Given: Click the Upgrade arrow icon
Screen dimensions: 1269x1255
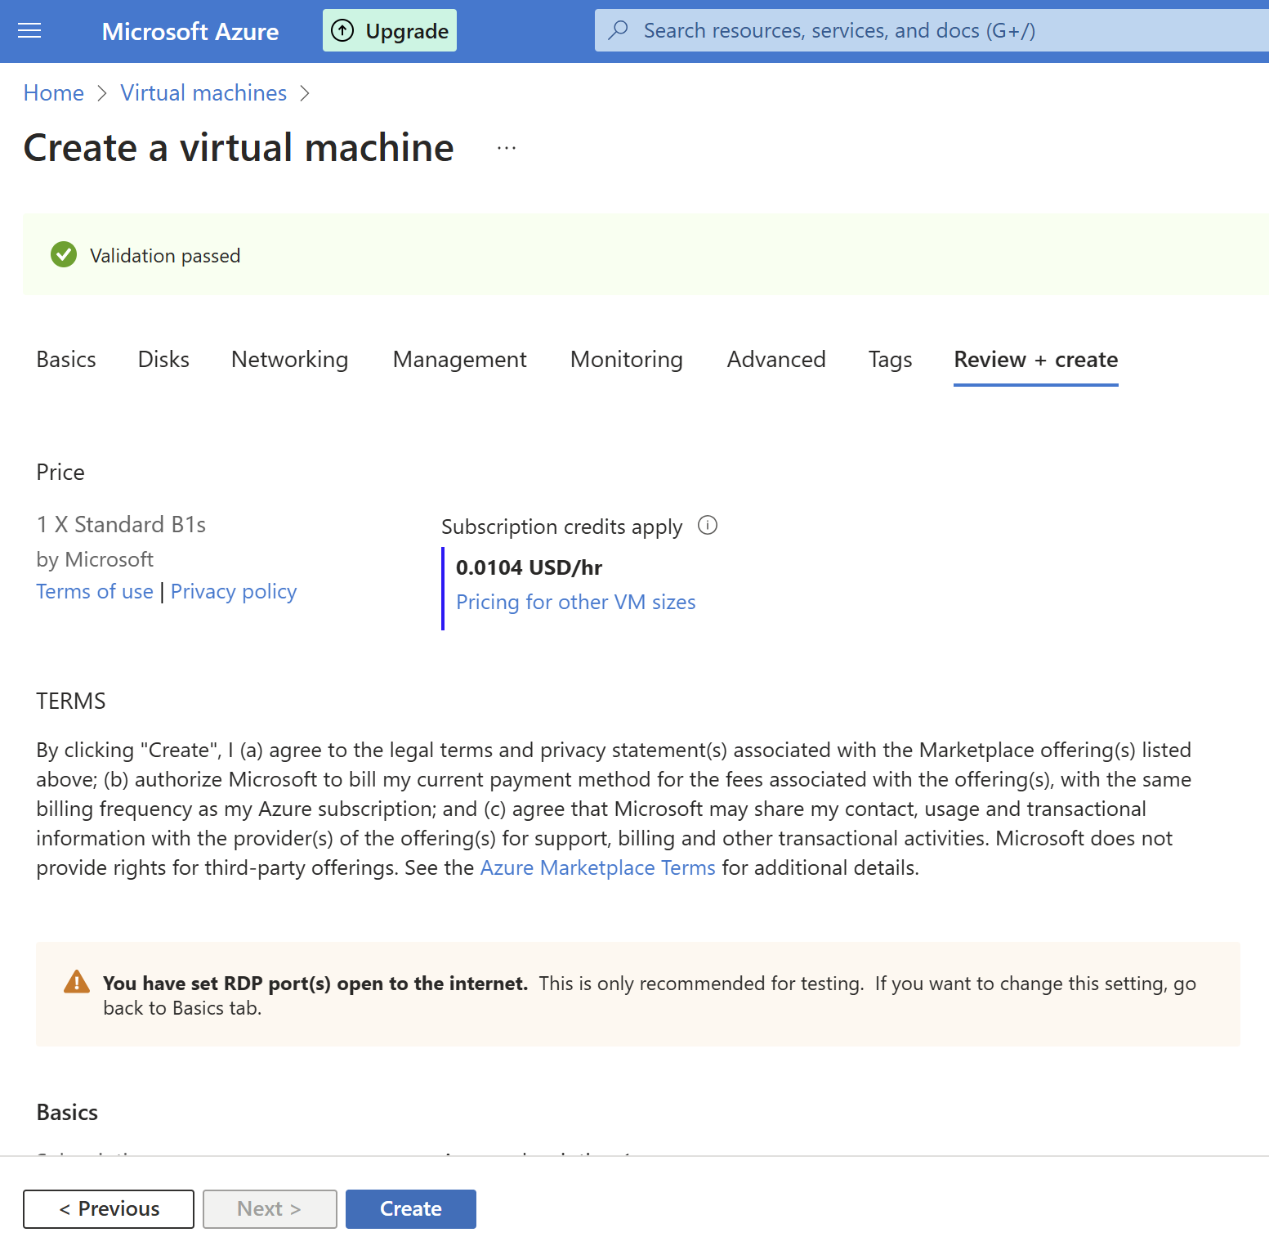Looking at the screenshot, I should (342, 31).
